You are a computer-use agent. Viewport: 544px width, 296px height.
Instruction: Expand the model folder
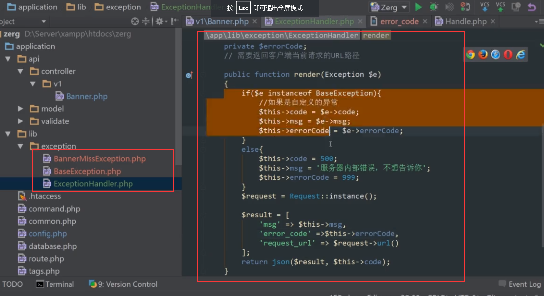pyautogui.click(x=20, y=109)
